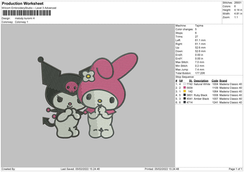Click stitch count '7742' in row 1
This screenshot has width=244, height=172.
click(190, 84)
